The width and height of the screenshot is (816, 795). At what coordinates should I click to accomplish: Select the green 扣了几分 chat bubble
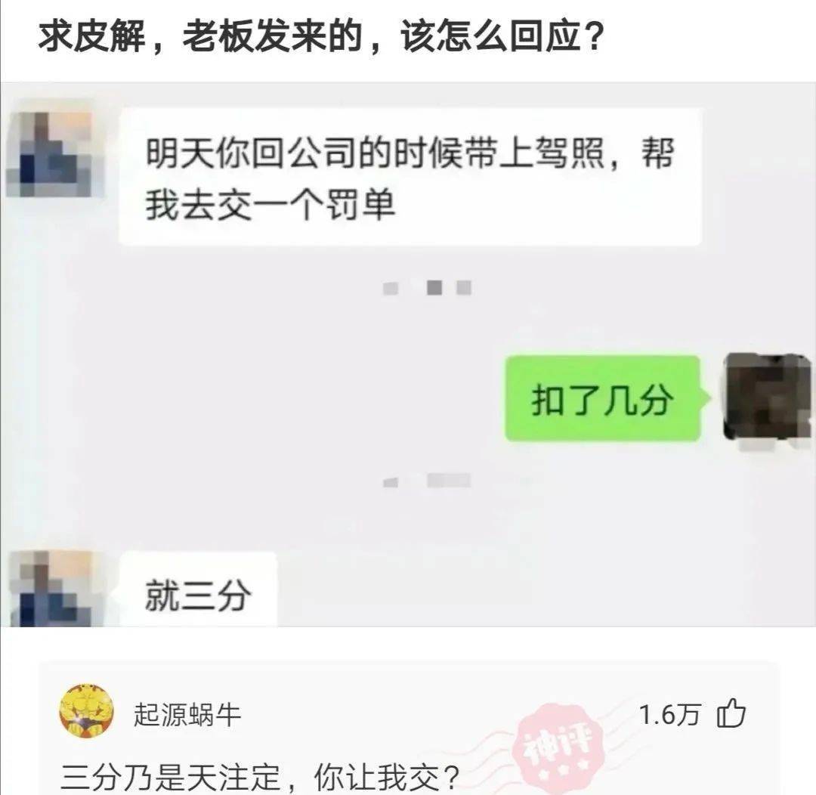[x=603, y=399]
